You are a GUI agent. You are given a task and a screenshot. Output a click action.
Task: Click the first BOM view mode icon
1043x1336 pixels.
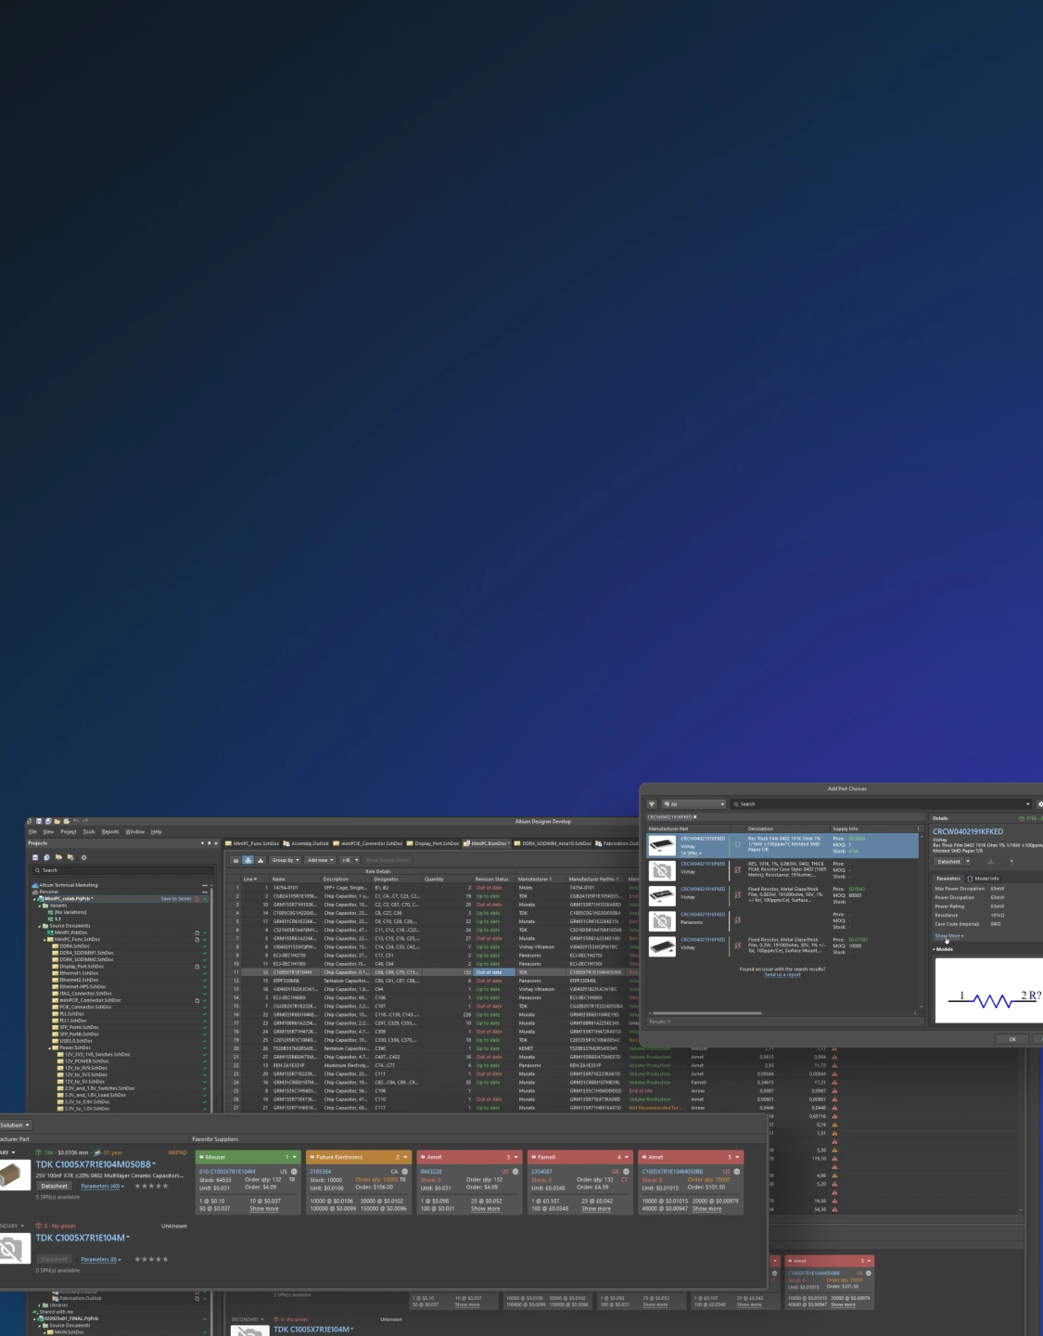coord(236,860)
